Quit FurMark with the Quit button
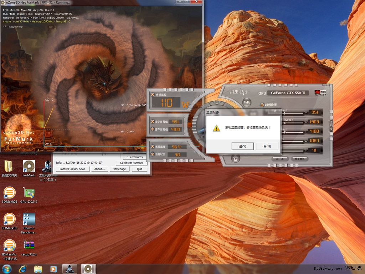Image resolution: width=365 pixels, height=274 pixels. (139, 169)
